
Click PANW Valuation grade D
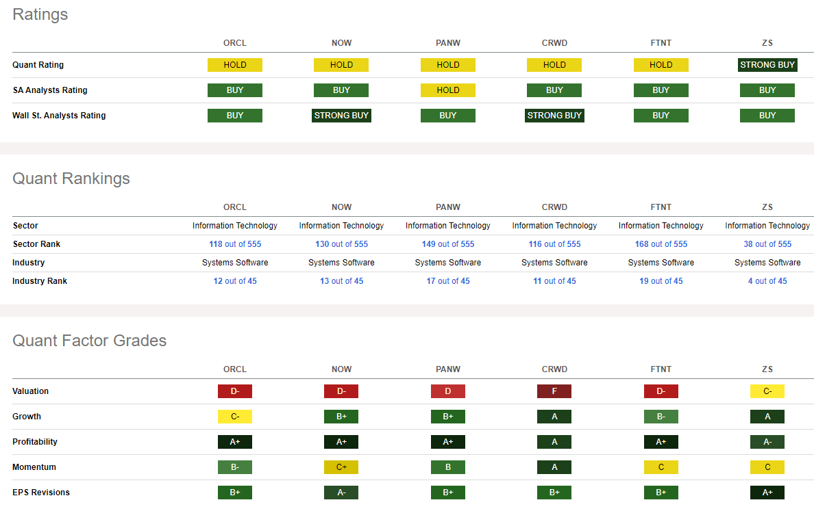[448, 391]
